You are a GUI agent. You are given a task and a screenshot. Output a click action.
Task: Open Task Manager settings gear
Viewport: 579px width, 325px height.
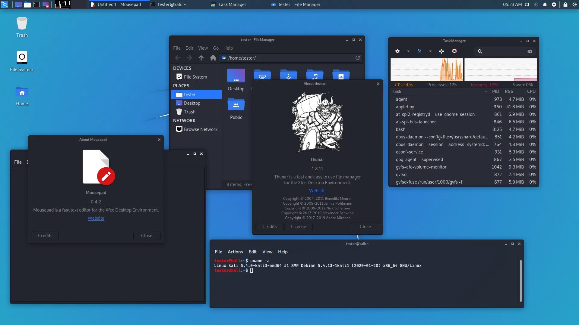[397, 51]
